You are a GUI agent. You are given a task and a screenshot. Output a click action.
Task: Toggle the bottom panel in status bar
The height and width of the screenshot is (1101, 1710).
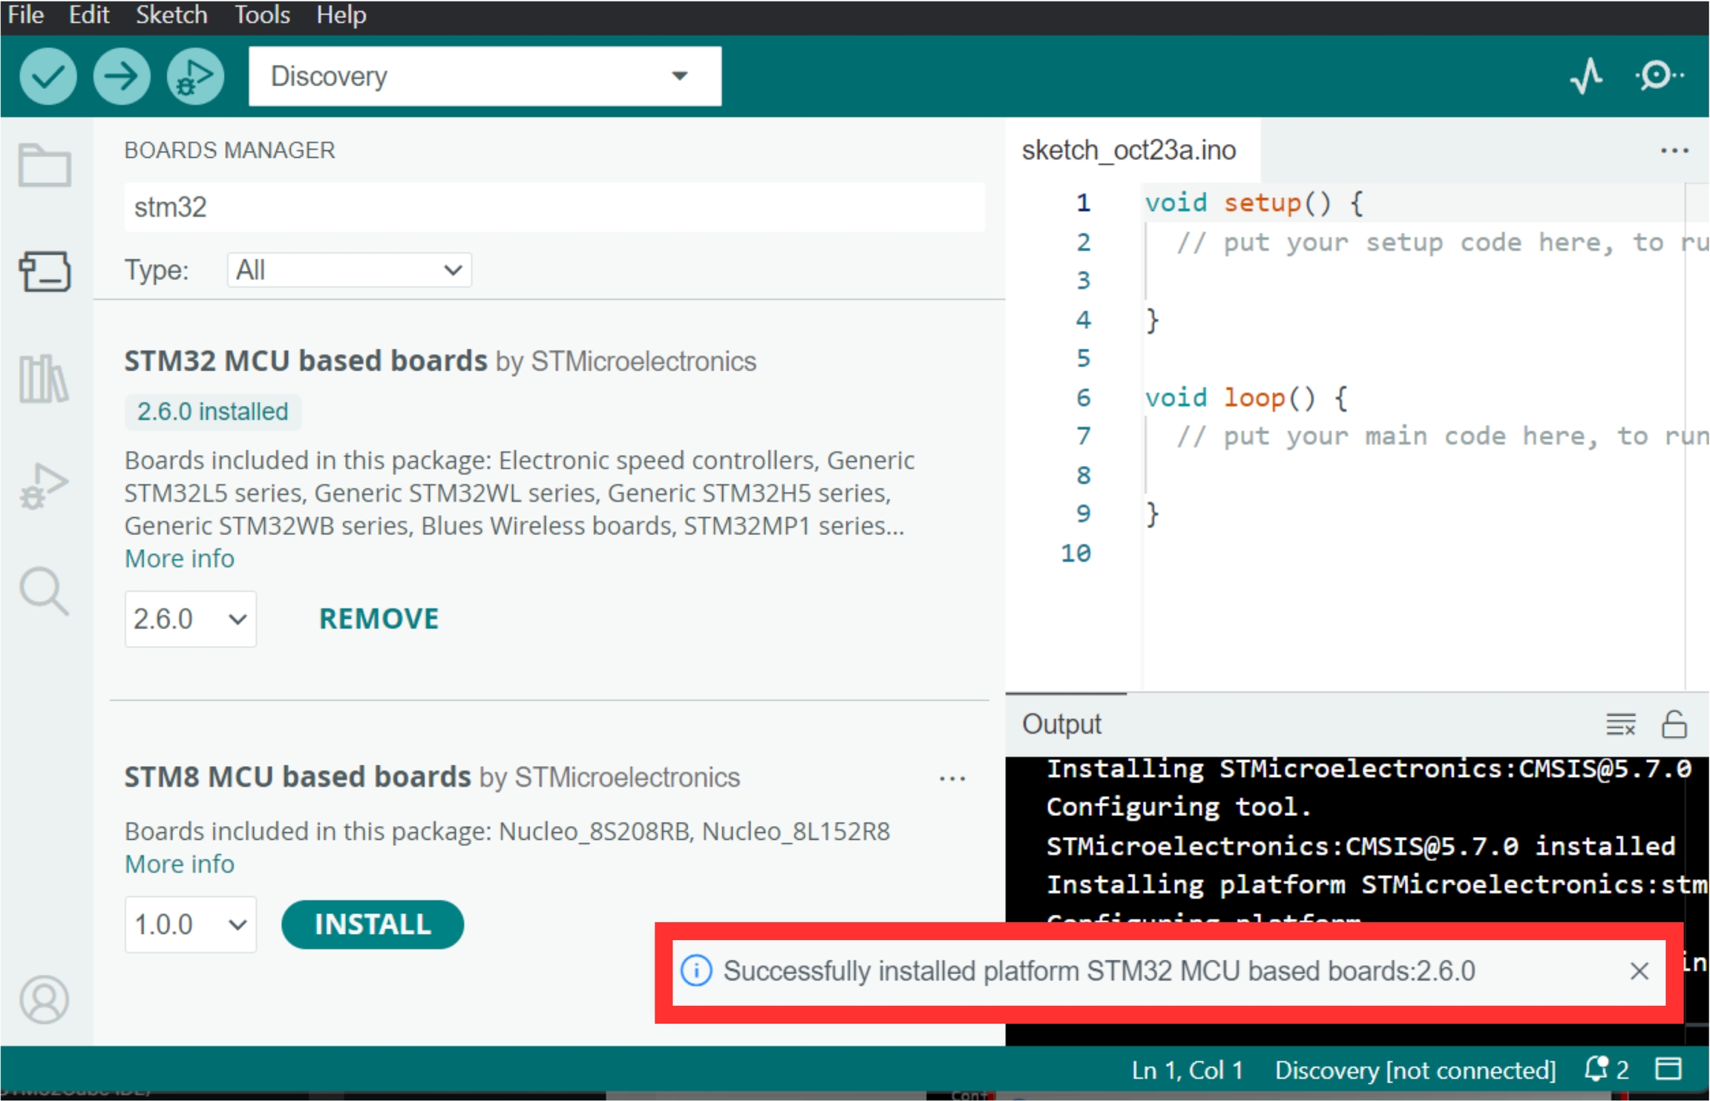[1668, 1069]
